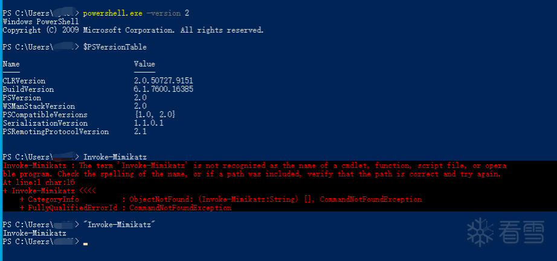Select the CLRVersion value 2.0.50727.9151
This screenshot has height=261, width=557.
[164, 80]
